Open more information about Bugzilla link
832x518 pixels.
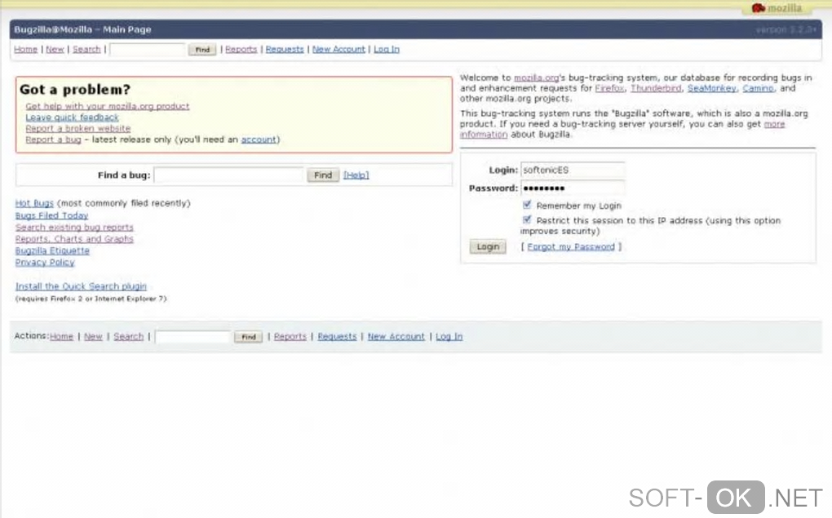774,124
